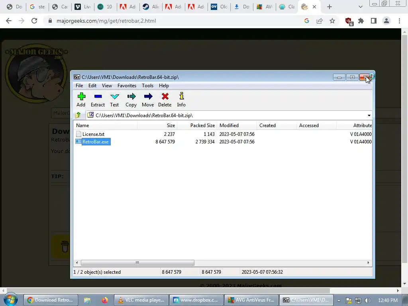The height and width of the screenshot is (306, 408).
Task: Go back in Chrome browser
Action: [x=9, y=21]
